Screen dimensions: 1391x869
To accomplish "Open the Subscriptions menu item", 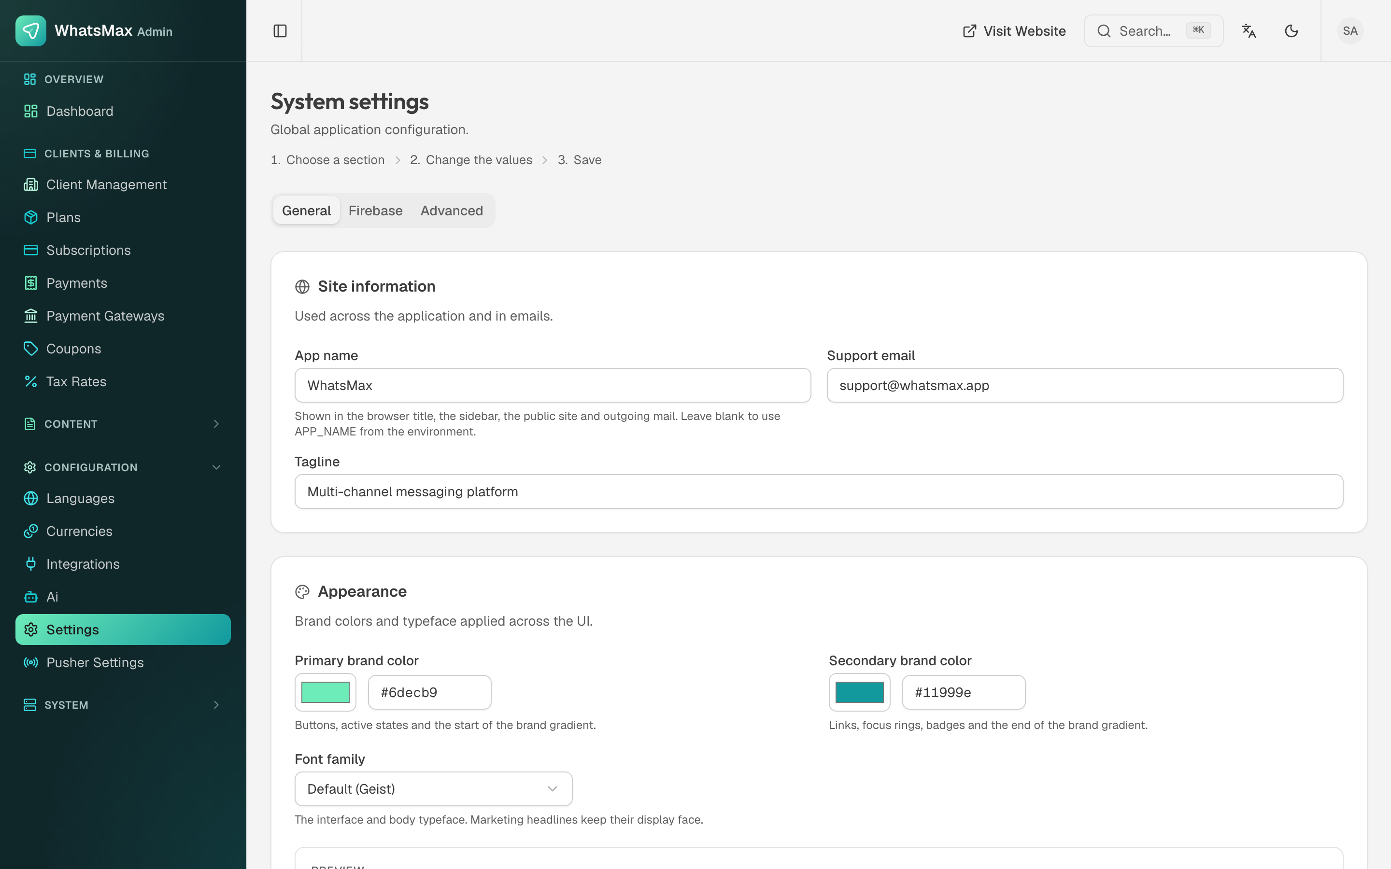I will click(x=123, y=250).
